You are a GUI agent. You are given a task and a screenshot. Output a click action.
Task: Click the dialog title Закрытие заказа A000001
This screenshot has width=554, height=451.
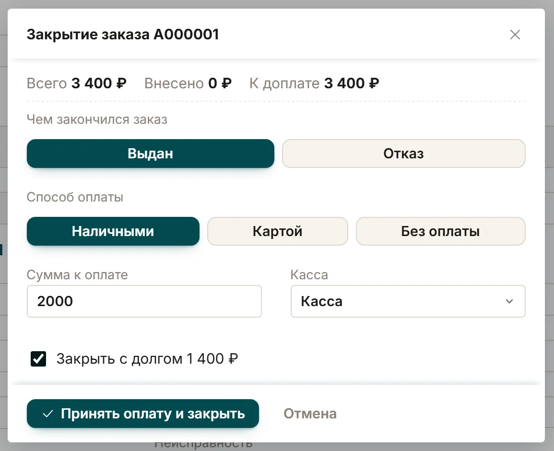(123, 35)
